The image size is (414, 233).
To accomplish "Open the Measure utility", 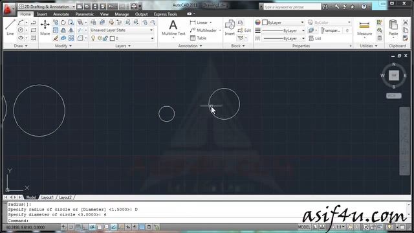I will 364,28.
